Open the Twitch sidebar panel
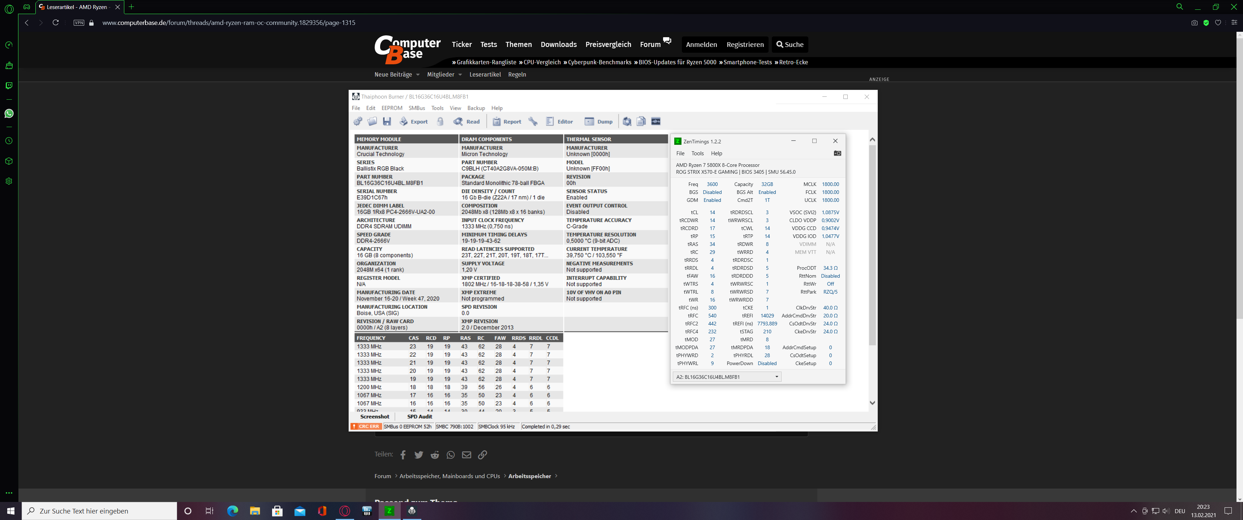 click(x=9, y=85)
